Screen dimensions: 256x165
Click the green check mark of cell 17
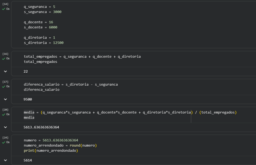(x=4, y=86)
